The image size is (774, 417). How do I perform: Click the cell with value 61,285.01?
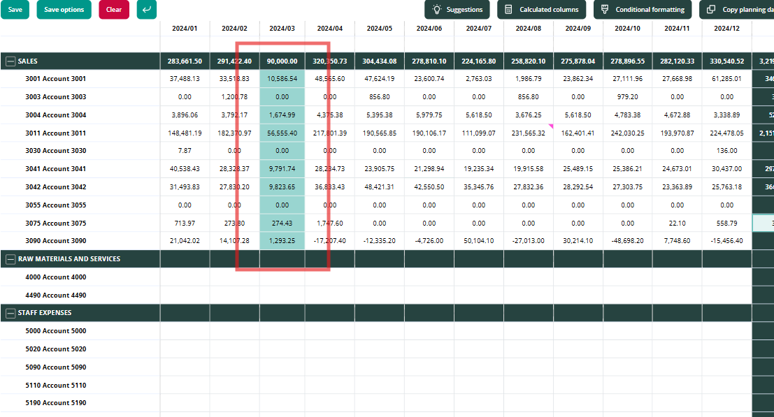point(726,79)
